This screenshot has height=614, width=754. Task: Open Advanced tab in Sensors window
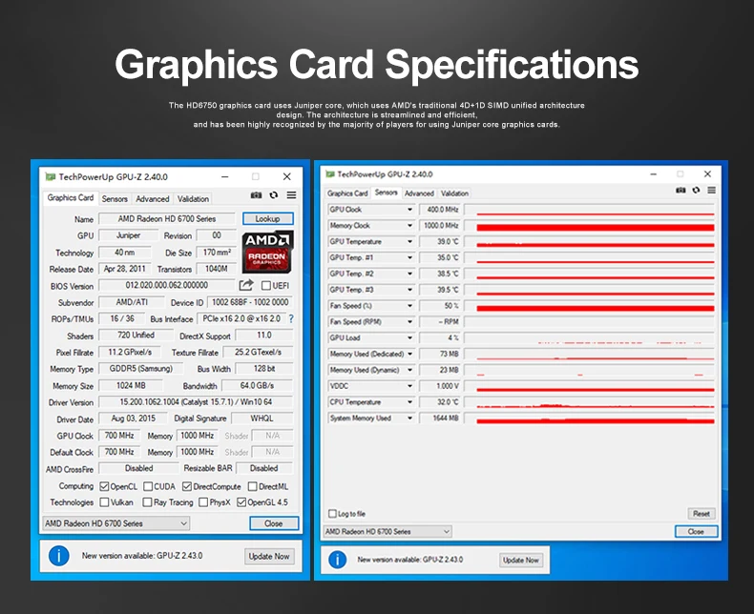pos(419,194)
